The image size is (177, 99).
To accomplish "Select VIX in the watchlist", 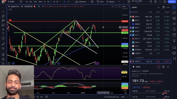I will pos(150,46).
